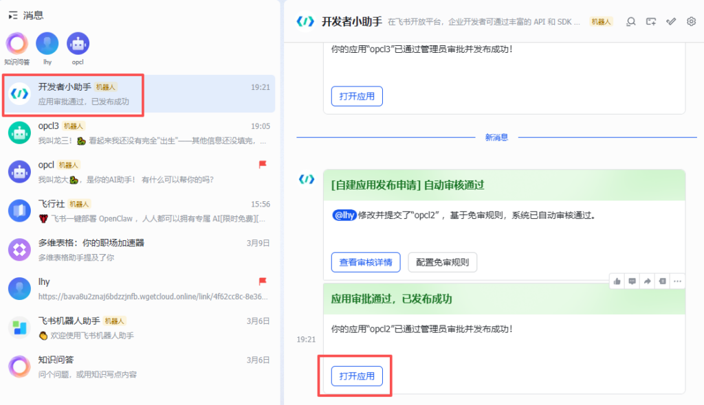This screenshot has height=405, width=704.
Task: Open the tasks checkmark icon in header
Action: (x=671, y=21)
